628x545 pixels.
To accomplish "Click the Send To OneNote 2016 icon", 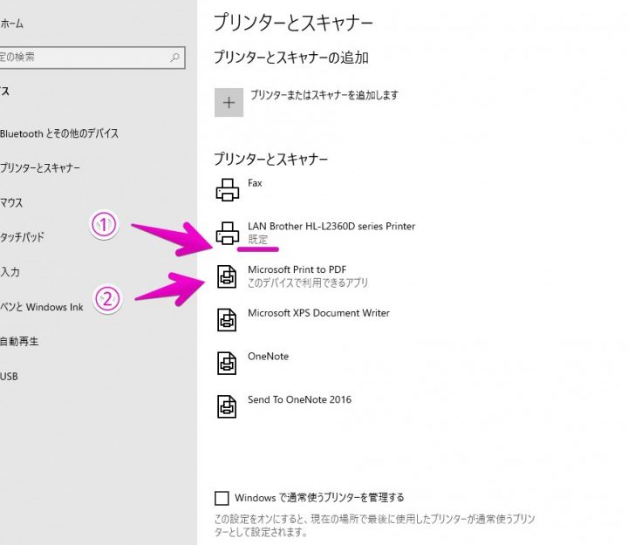I will tap(227, 406).
